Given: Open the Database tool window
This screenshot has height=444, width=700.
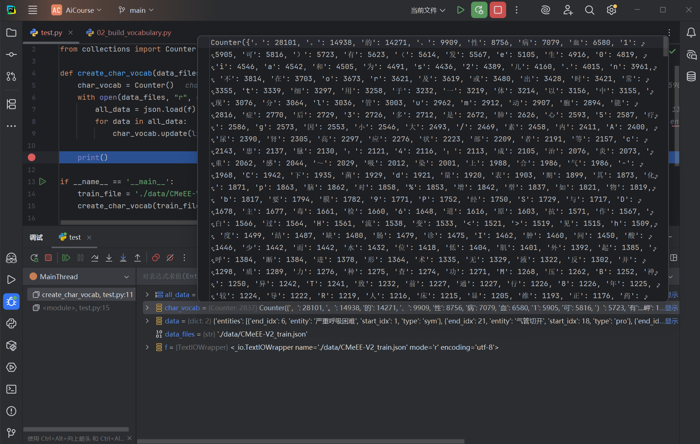Looking at the screenshot, I should (691, 76).
